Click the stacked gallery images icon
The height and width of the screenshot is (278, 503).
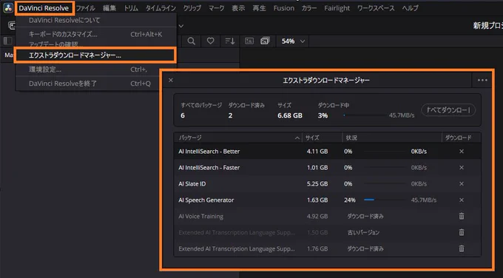click(x=265, y=41)
